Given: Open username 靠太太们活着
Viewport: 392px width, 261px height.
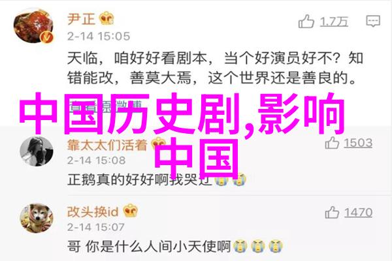Looking at the screenshot, I should pos(107,145).
